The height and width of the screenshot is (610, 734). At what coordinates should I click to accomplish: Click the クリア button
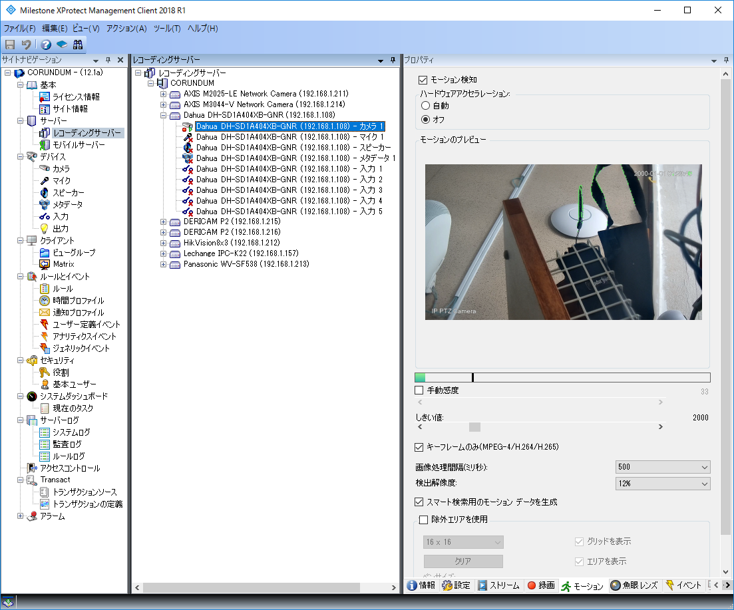coord(463,561)
